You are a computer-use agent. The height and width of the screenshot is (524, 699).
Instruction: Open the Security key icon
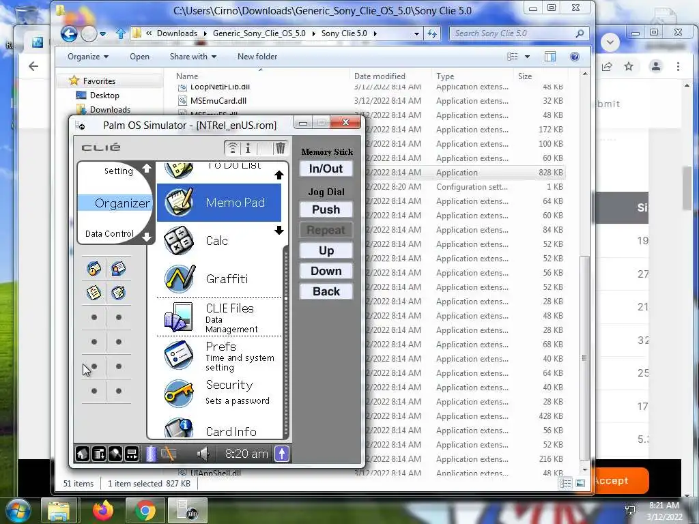click(x=179, y=393)
